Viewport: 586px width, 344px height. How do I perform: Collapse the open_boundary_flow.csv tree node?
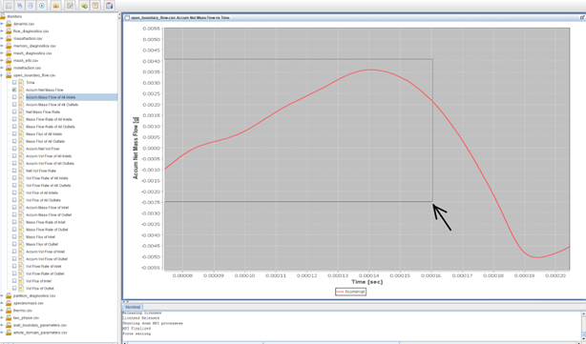coord(2,75)
